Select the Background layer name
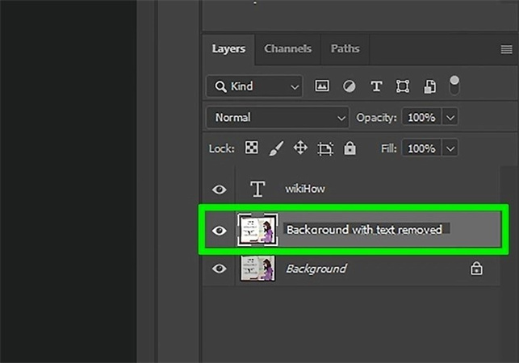This screenshot has height=363, width=519. tap(316, 269)
